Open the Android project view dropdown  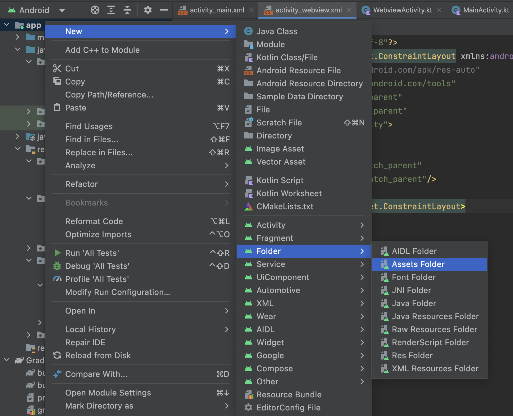click(x=36, y=10)
